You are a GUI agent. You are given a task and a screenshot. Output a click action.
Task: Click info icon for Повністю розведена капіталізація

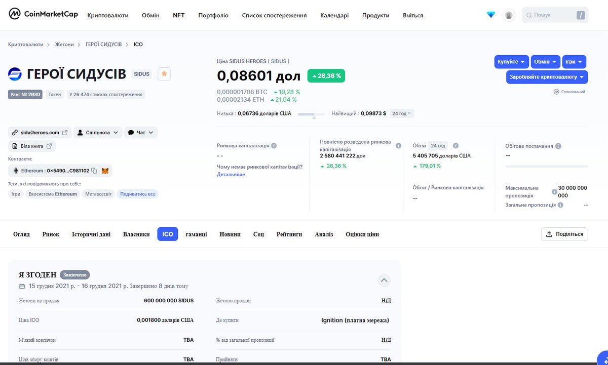pyautogui.click(x=398, y=146)
